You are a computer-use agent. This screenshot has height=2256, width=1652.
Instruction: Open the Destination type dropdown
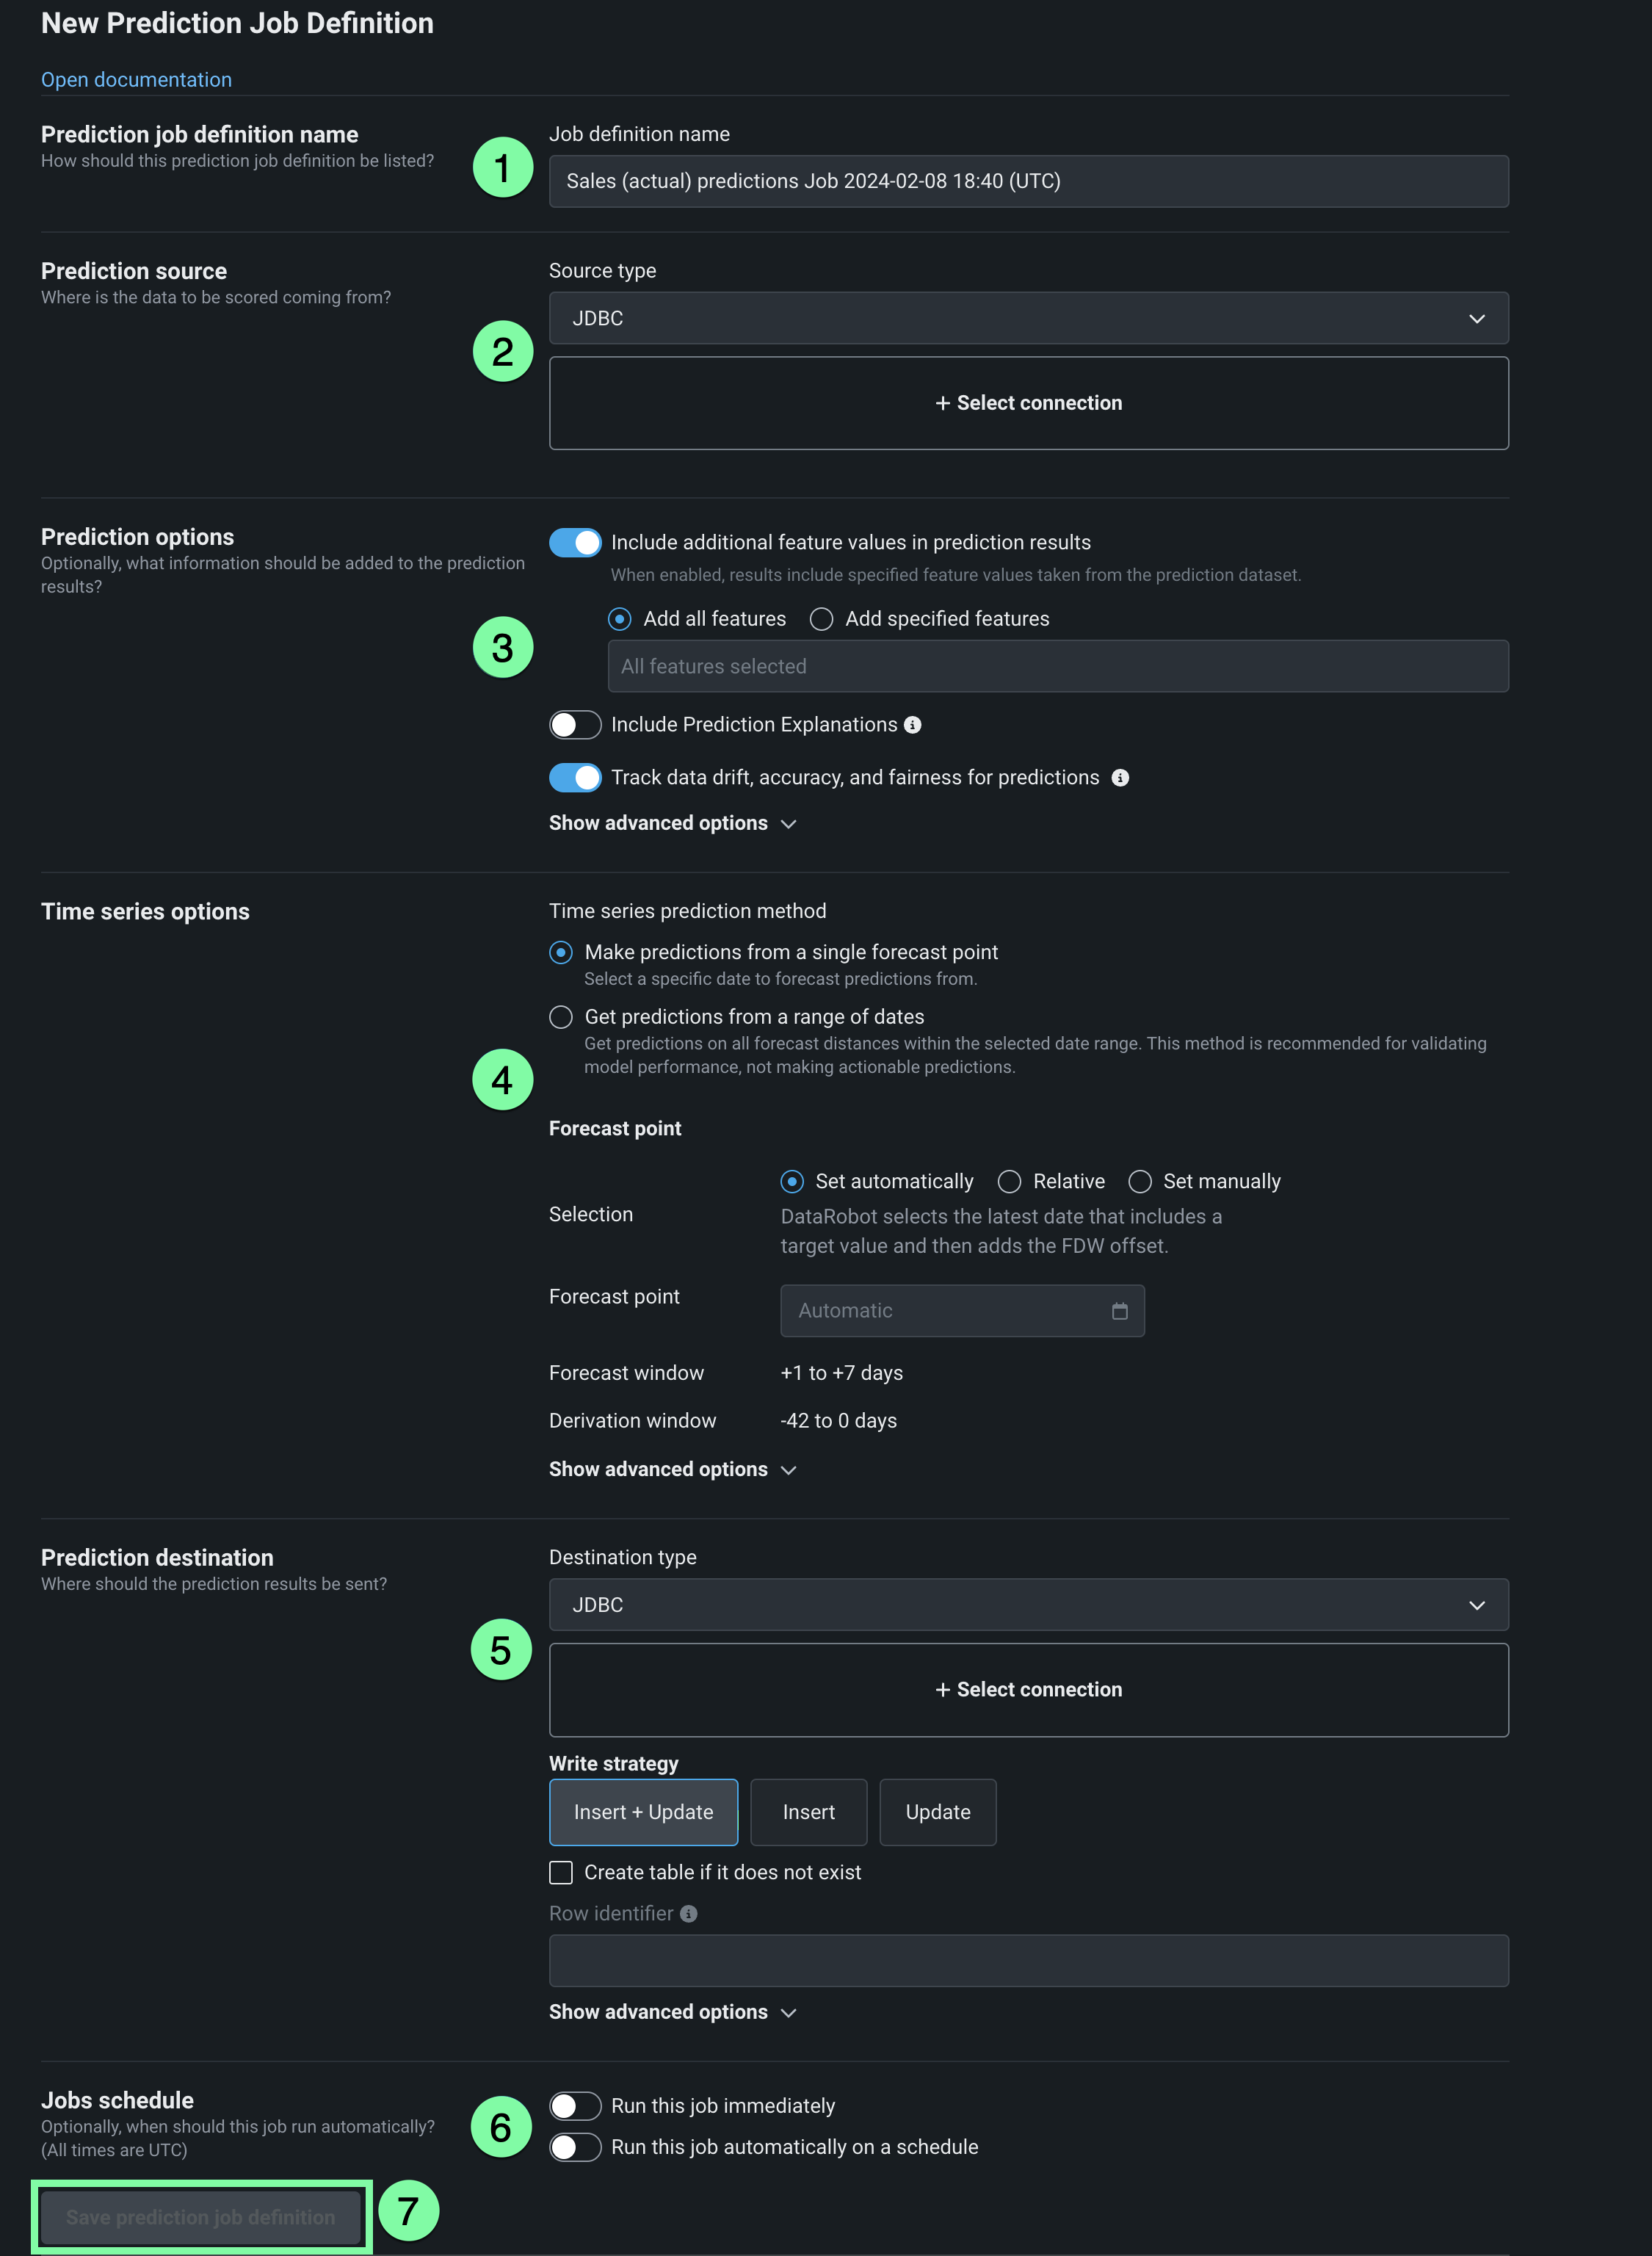[x=1028, y=1604]
